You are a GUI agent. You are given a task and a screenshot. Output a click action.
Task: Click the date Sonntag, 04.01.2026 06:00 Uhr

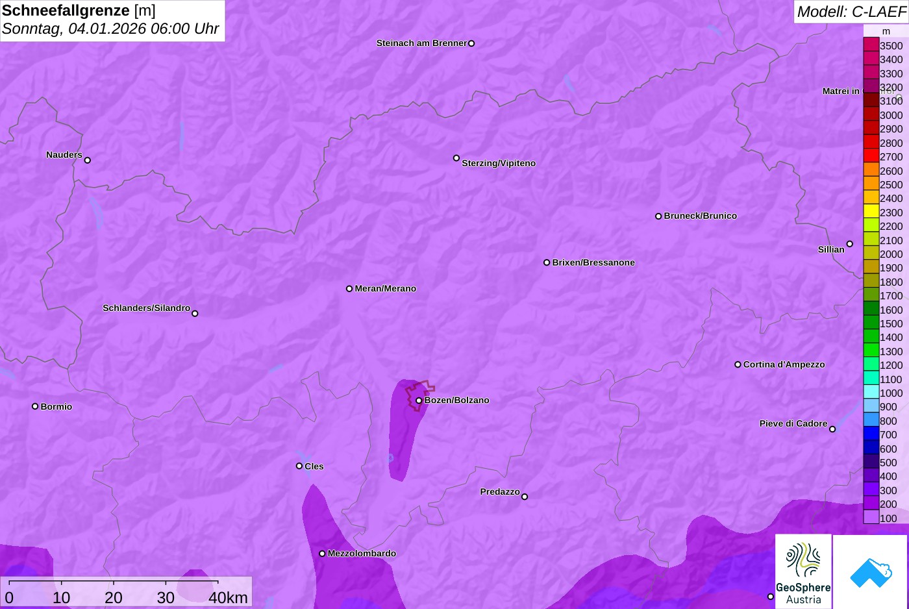(110, 29)
